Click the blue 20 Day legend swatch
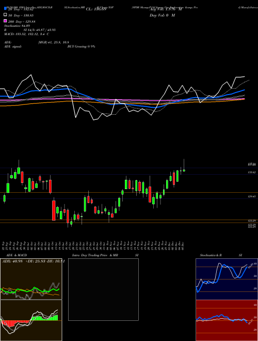The width and height of the screenshot is (258, 341). tap(5, 9)
